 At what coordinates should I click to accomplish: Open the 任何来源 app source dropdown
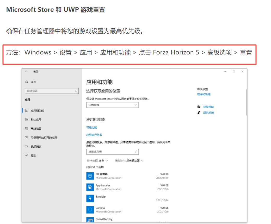click(113, 105)
